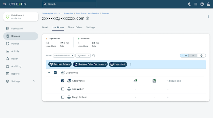Click the DataProtect shield icon
This screenshot has width=213, height=118.
point(8,17)
